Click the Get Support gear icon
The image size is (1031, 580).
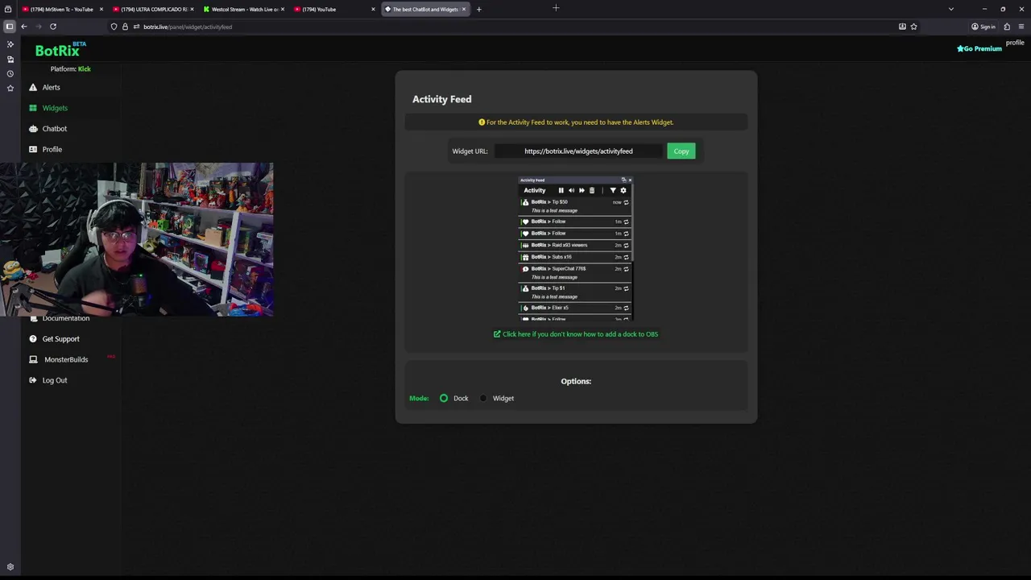point(33,339)
